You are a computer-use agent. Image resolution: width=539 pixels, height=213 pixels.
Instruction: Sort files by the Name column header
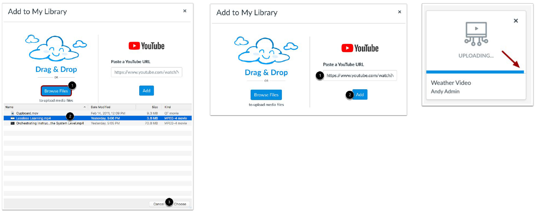coord(44,107)
